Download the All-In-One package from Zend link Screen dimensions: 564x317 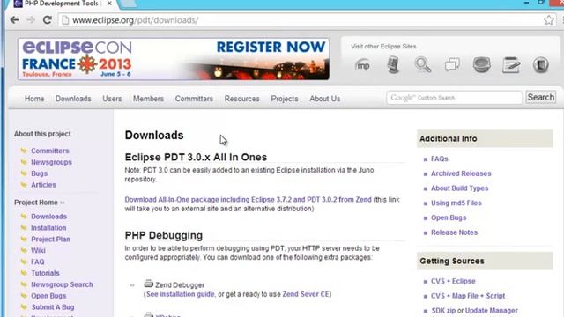[x=249, y=200]
